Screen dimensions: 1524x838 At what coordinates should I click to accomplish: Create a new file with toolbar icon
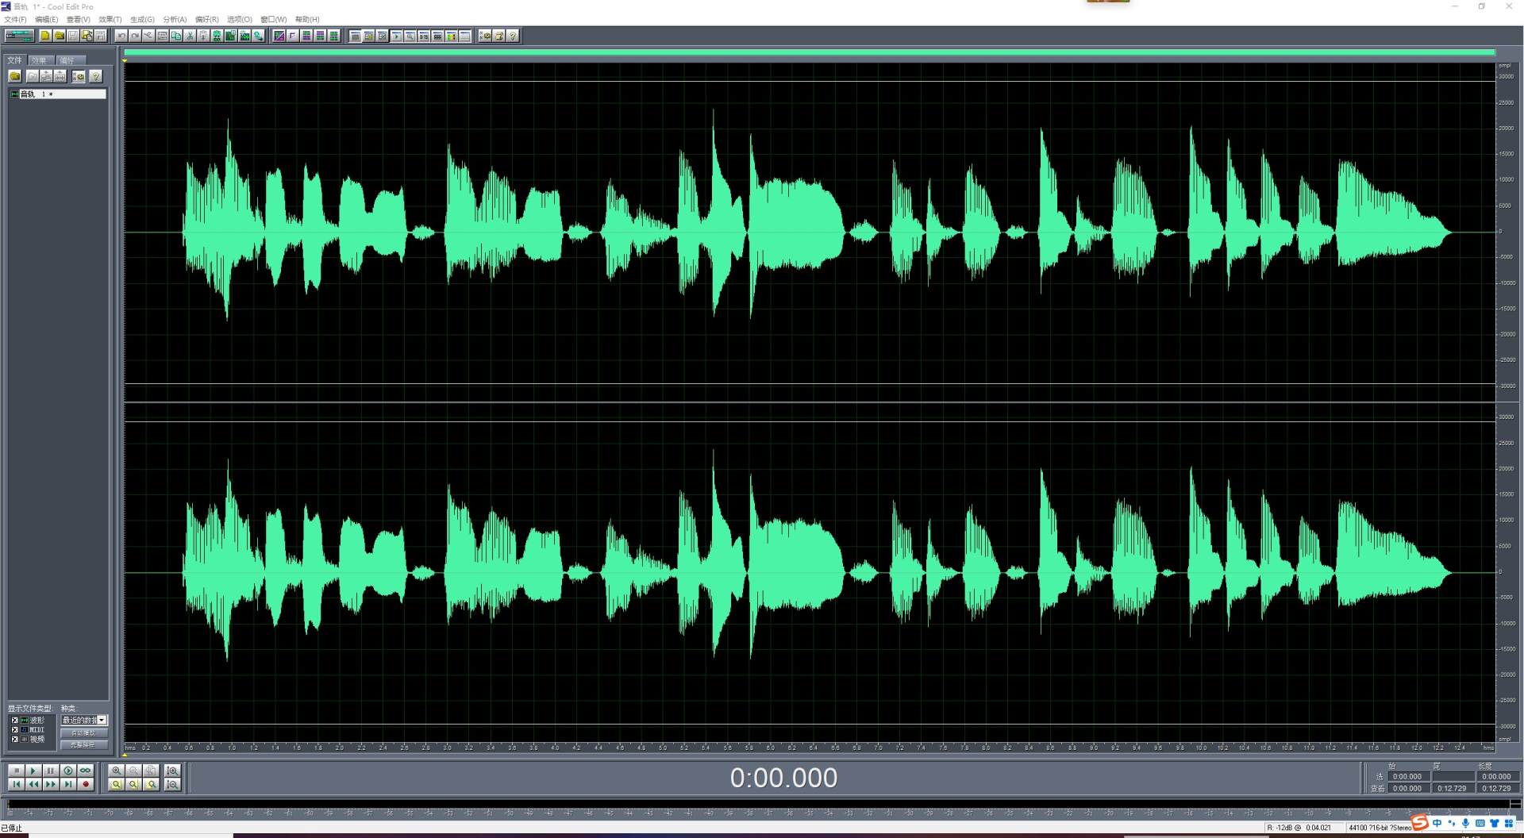(x=45, y=36)
